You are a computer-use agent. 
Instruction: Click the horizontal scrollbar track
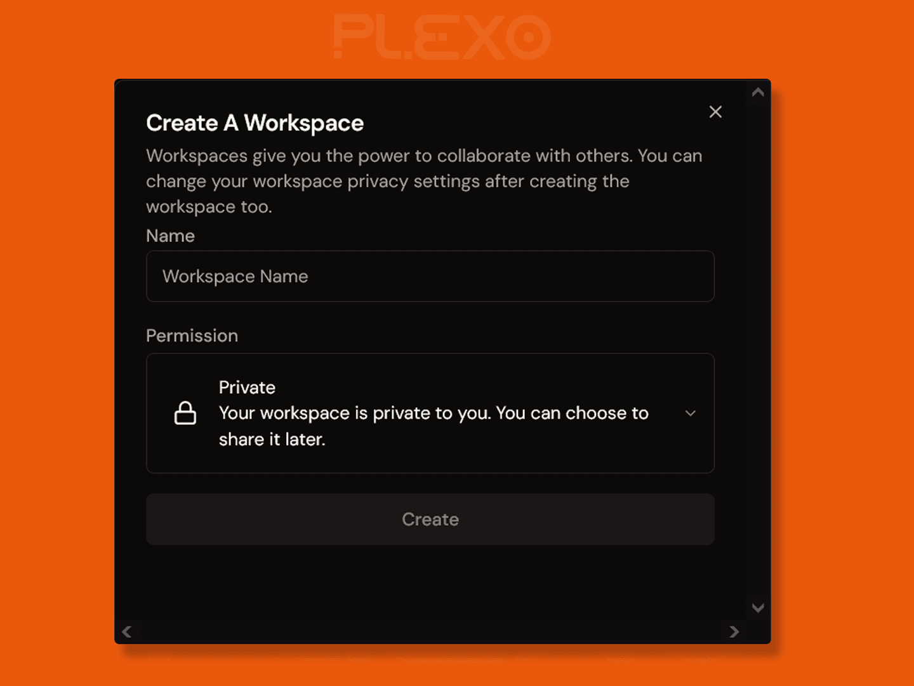point(430,631)
